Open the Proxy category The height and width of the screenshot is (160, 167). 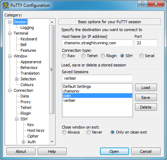pyautogui.click(x=25, y=102)
